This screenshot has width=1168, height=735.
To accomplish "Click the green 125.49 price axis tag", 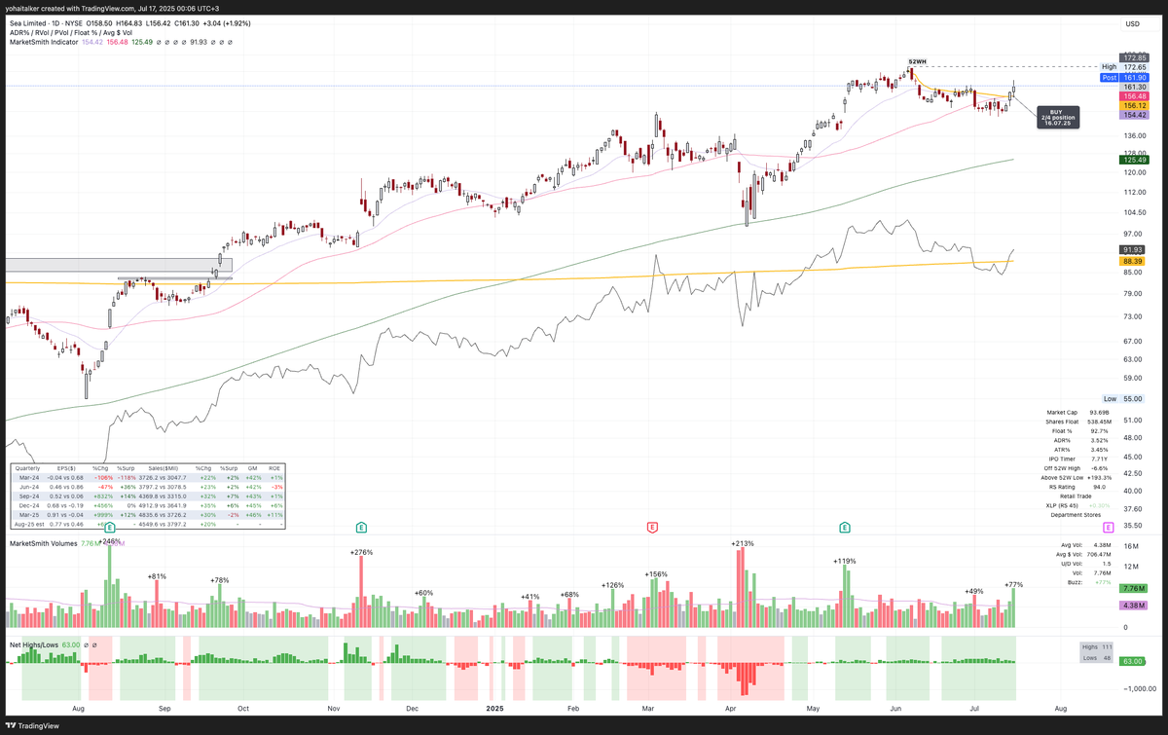I will [x=1134, y=160].
